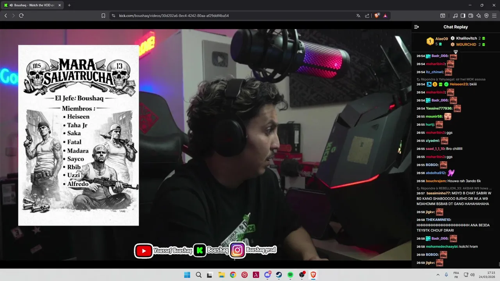Open the tab search icon
Viewport: 500px width, 281px height.
[x=443, y=16]
